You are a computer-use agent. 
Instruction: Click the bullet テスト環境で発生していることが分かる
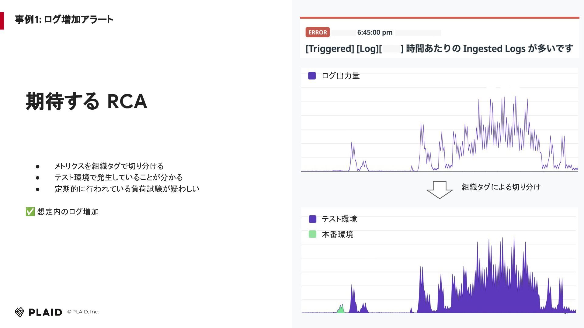click(x=119, y=177)
